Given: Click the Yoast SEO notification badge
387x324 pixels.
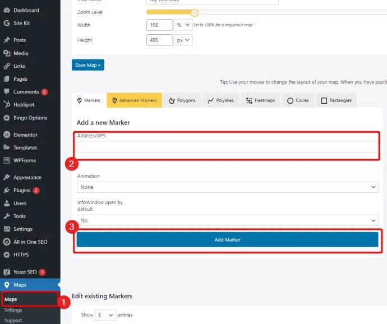Looking at the screenshot, I should [42, 272].
